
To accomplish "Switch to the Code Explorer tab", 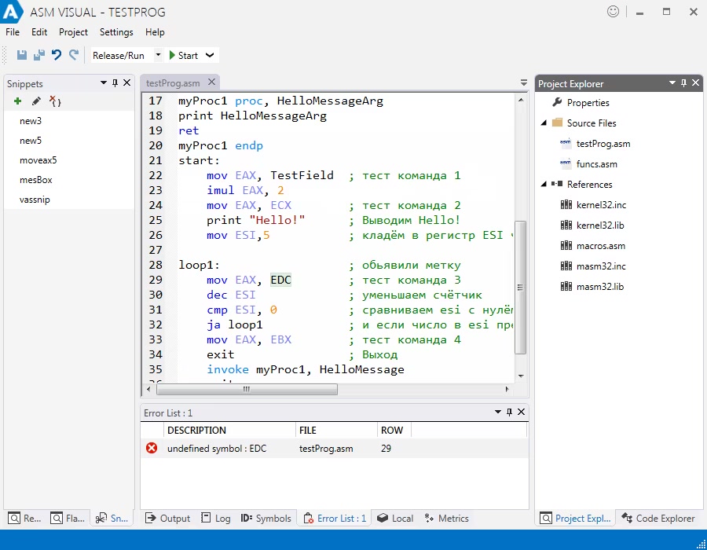I will click(658, 518).
